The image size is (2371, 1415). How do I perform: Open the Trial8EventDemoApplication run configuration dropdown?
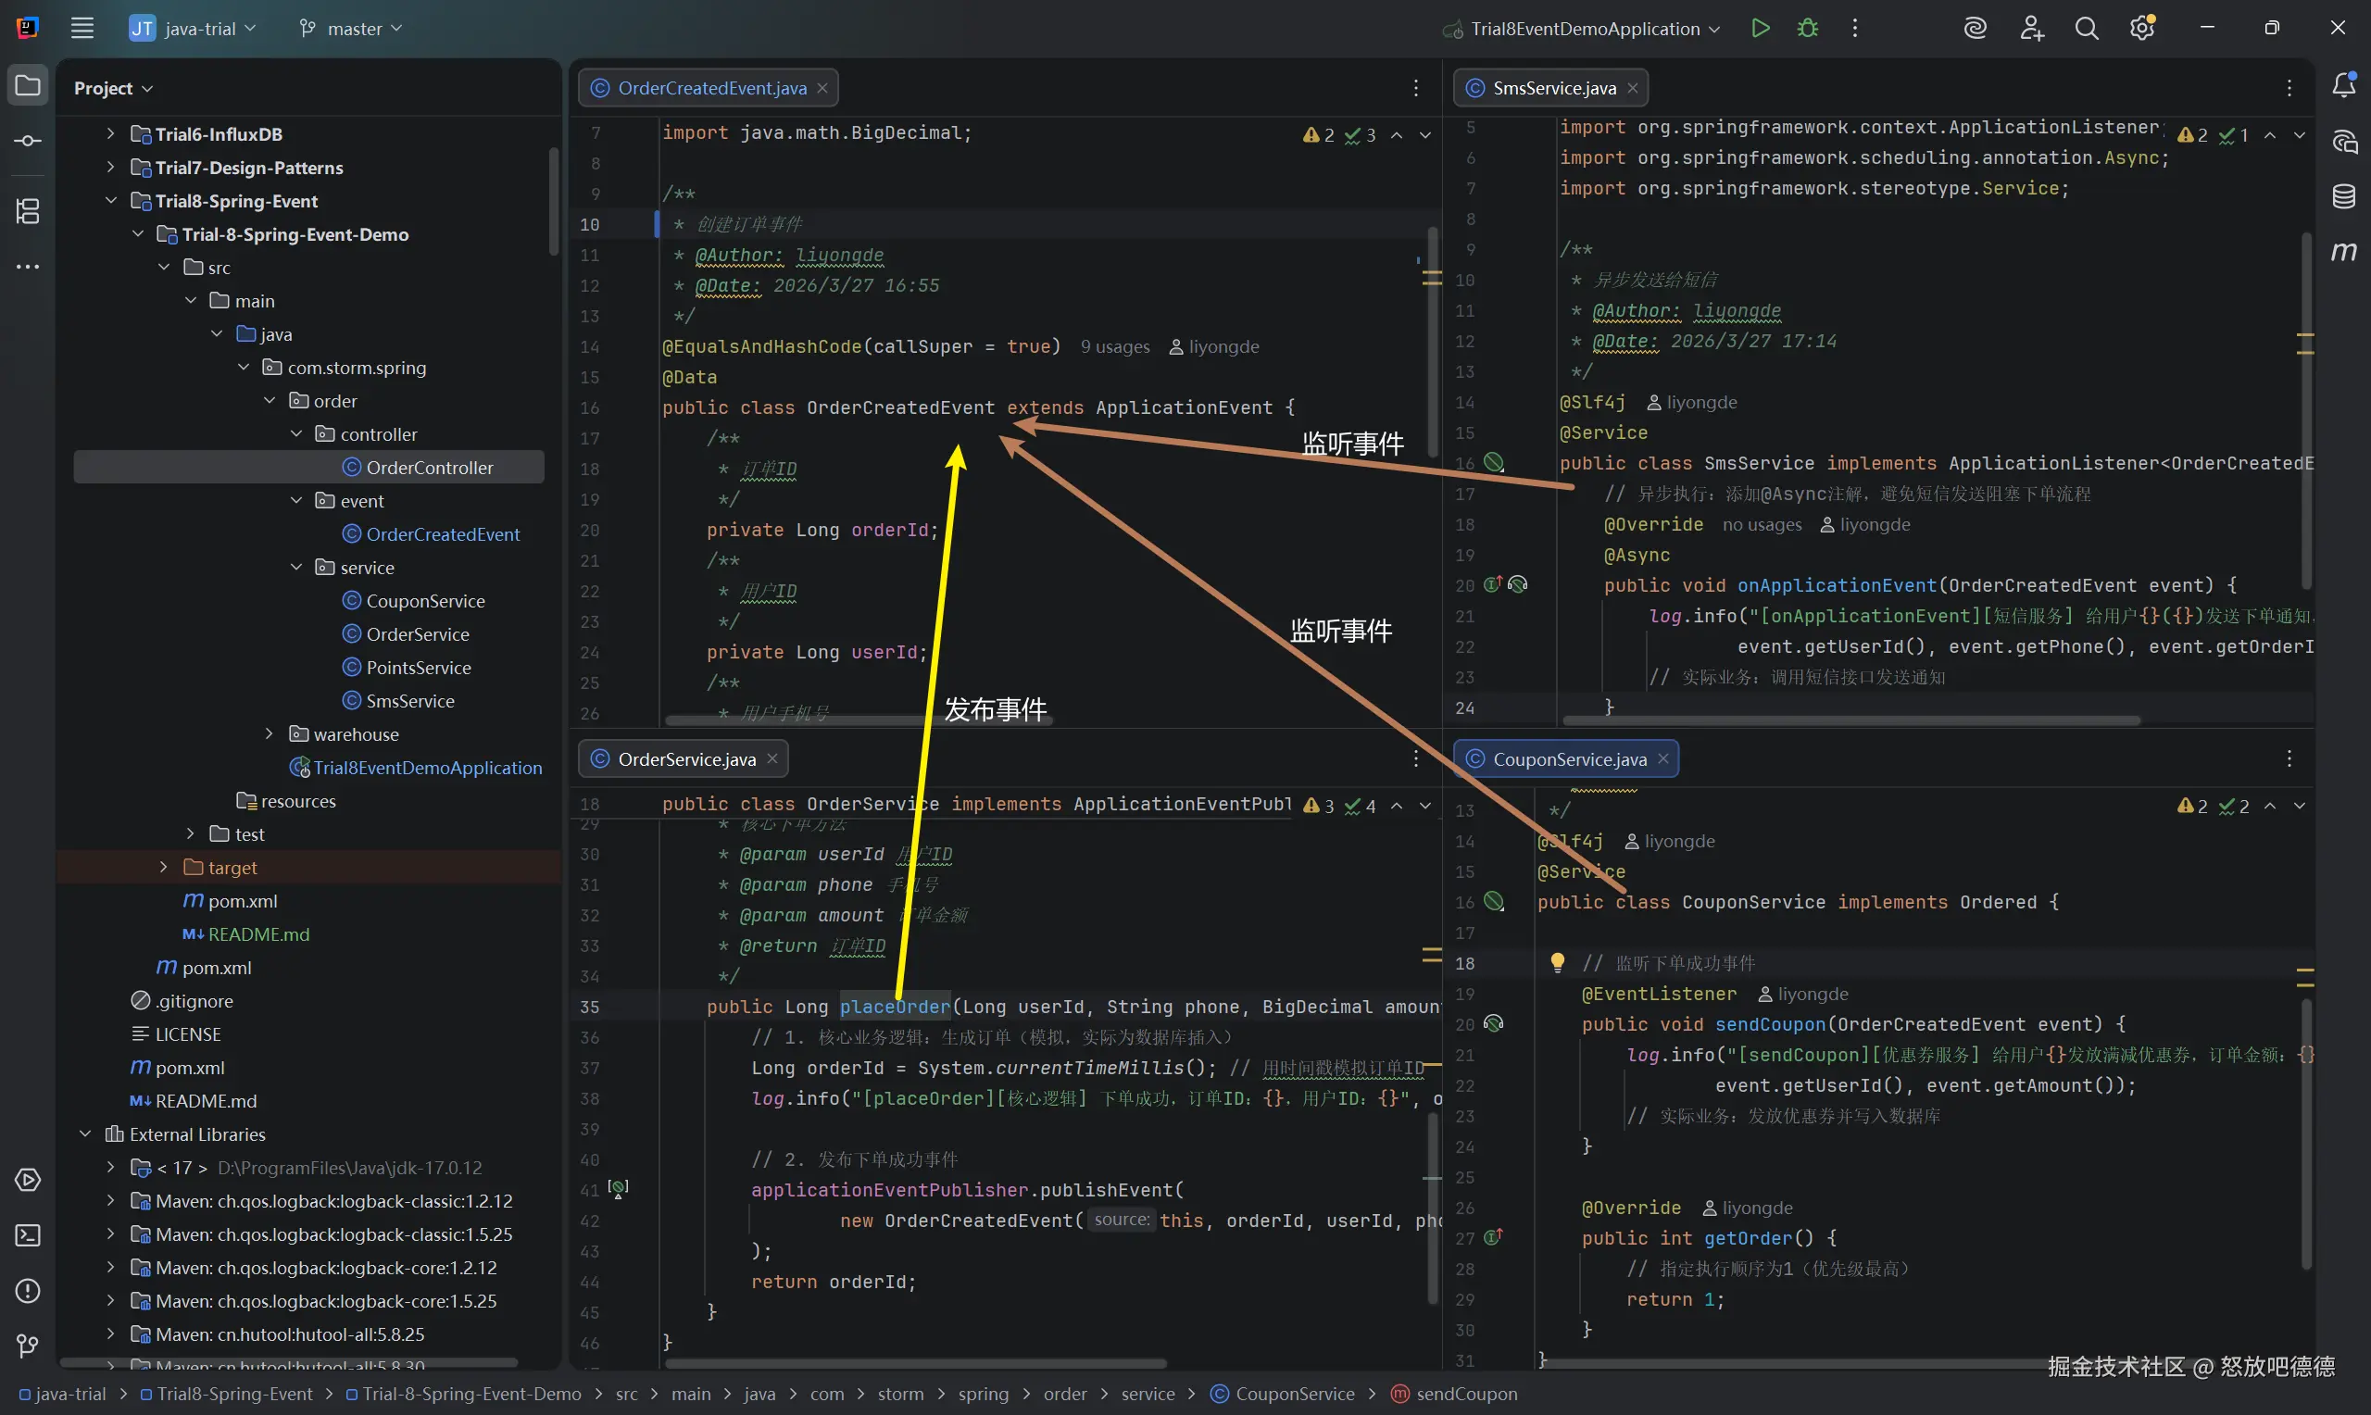tap(1585, 29)
